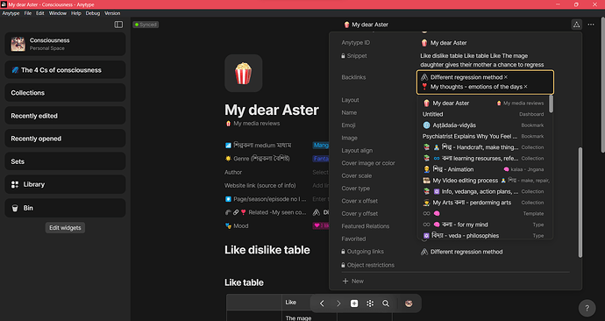
Task: Open the Anytype menu
Action: 11,13
